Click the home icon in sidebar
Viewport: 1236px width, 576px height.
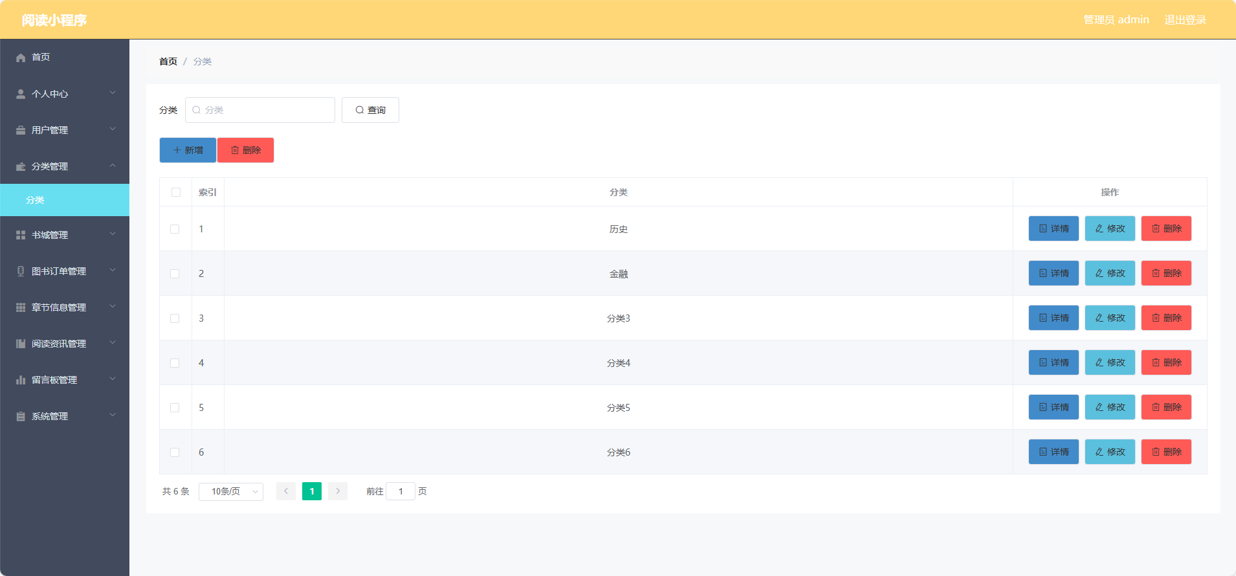[21, 58]
